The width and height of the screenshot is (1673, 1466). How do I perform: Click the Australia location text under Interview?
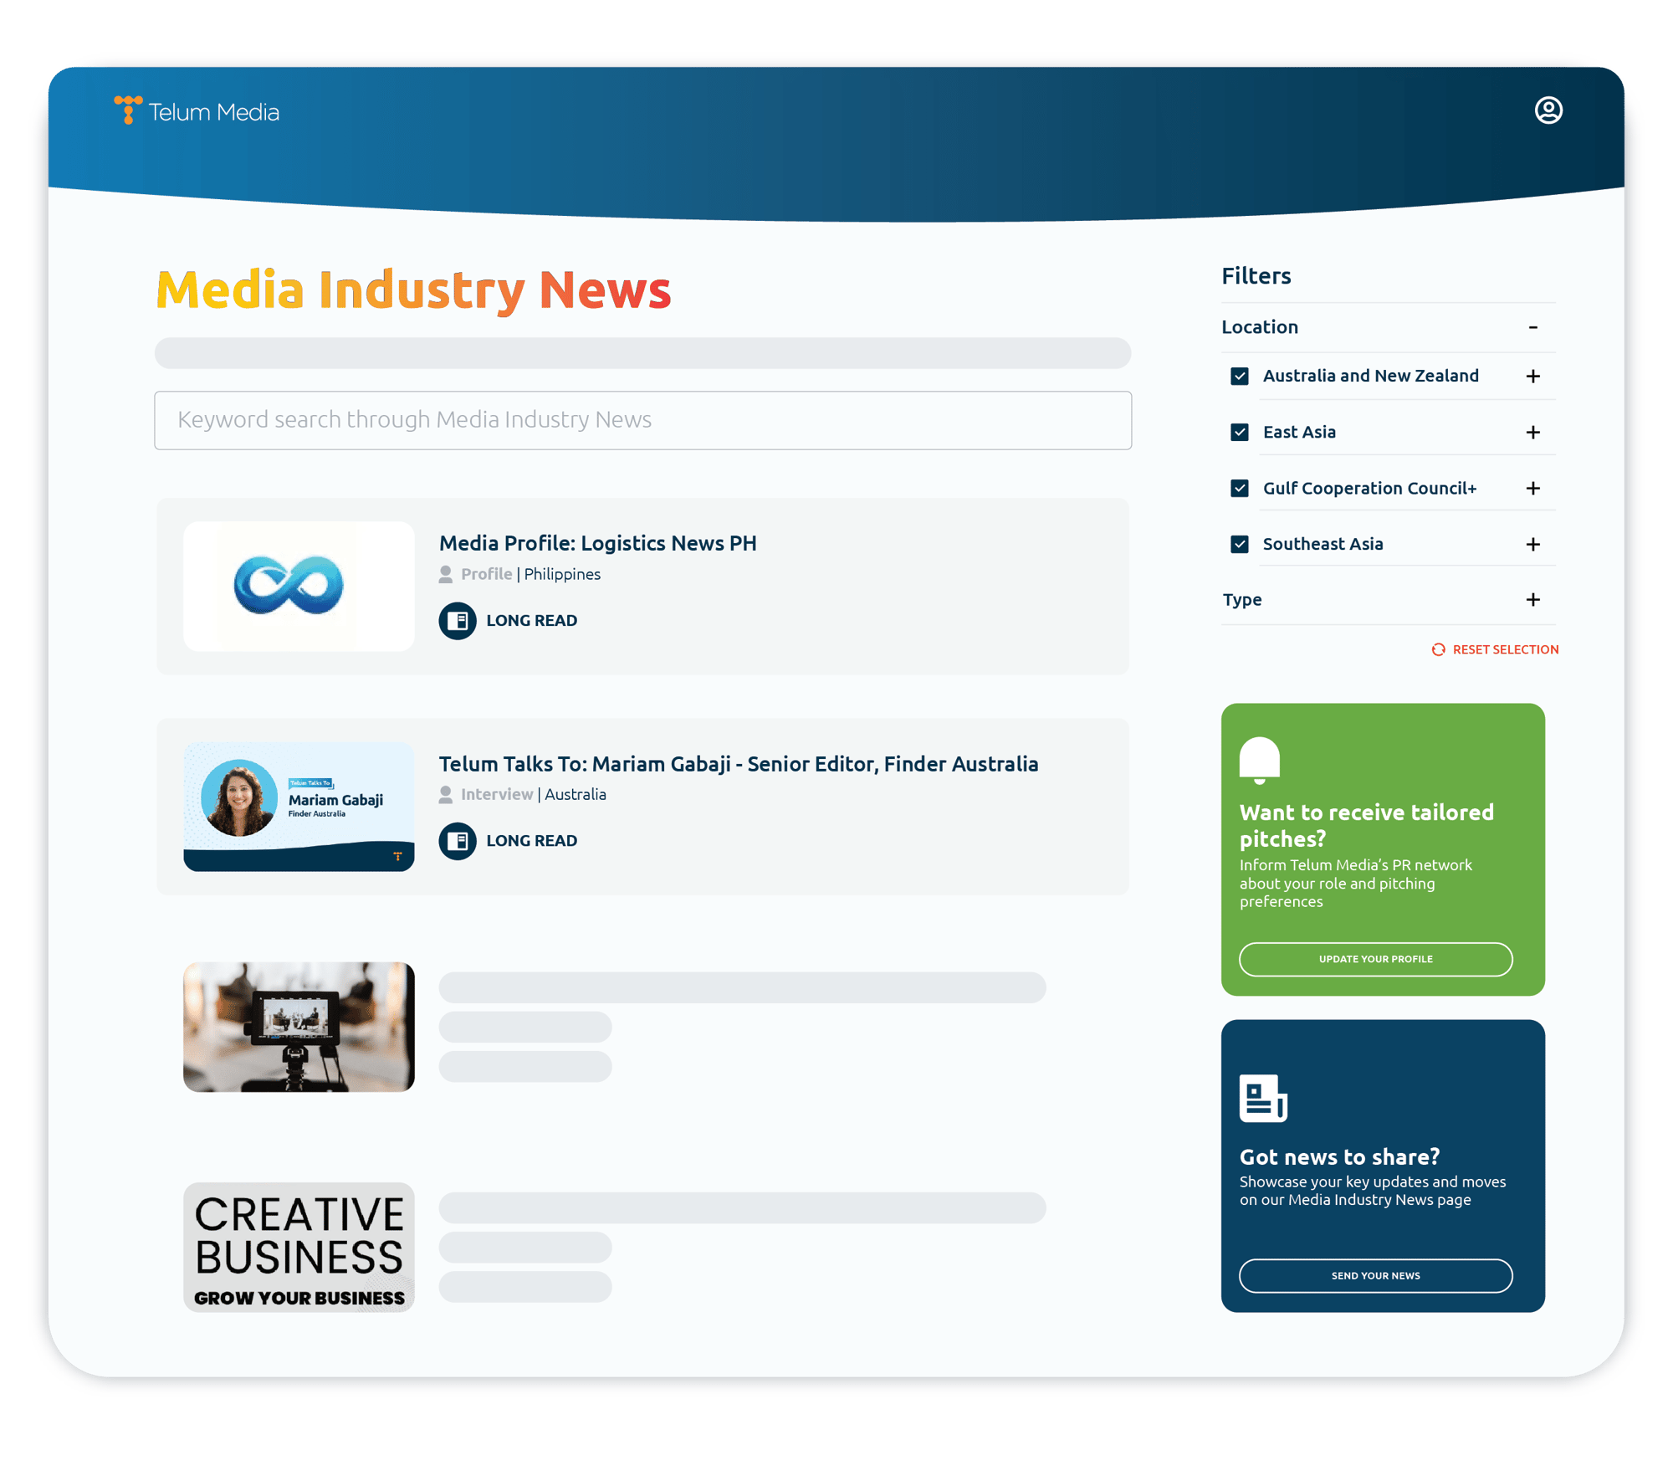[576, 794]
